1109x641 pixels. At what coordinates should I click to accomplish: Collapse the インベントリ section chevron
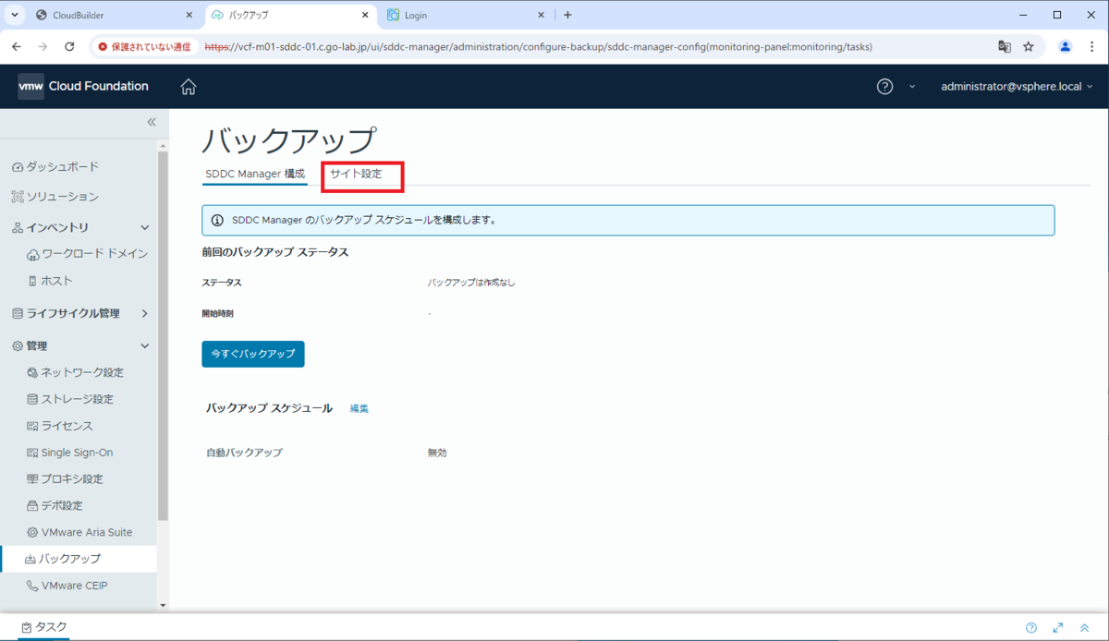pyautogui.click(x=144, y=227)
